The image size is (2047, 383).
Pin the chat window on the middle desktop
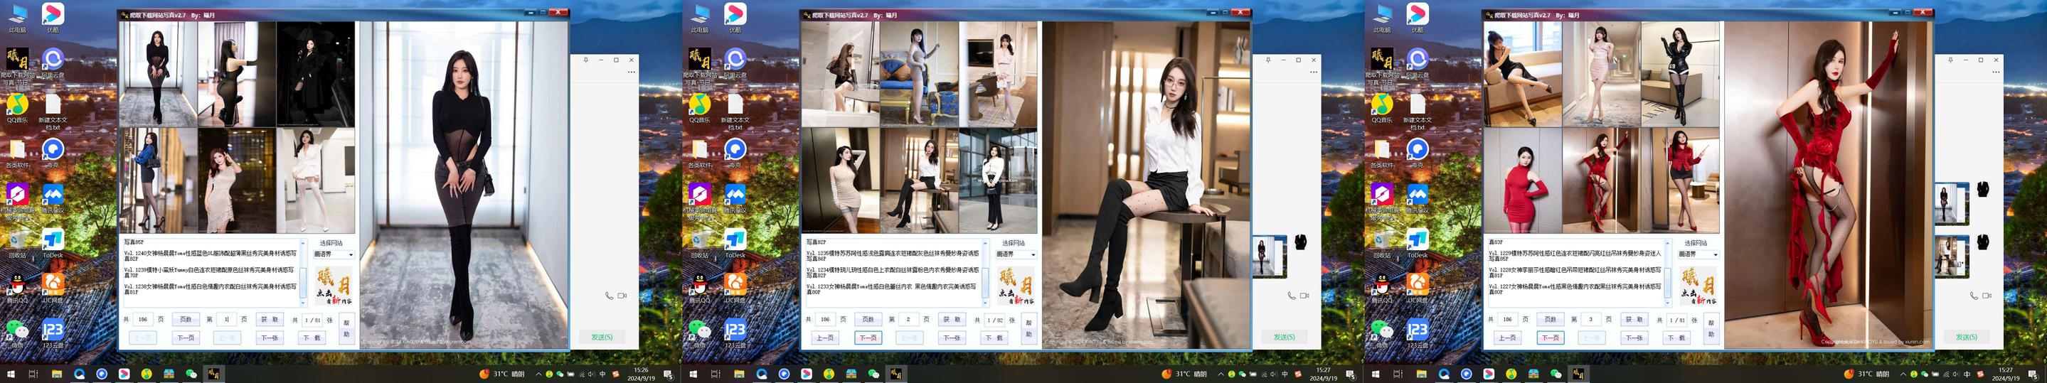1268,60
